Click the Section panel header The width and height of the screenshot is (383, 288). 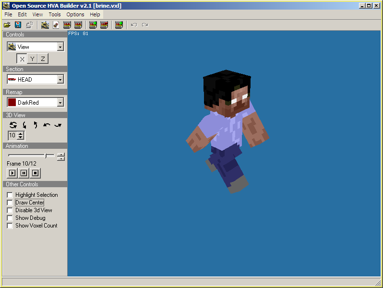coord(35,69)
